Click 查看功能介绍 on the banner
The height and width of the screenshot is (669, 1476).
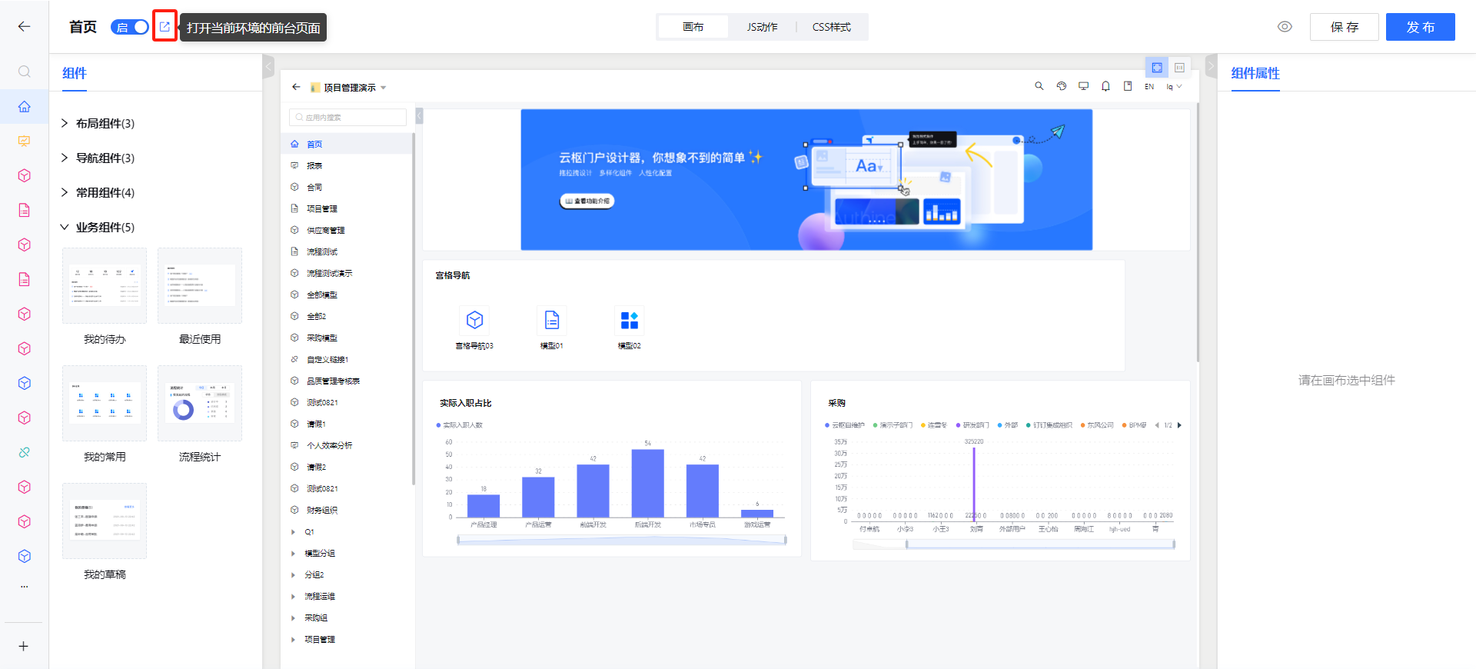587,201
